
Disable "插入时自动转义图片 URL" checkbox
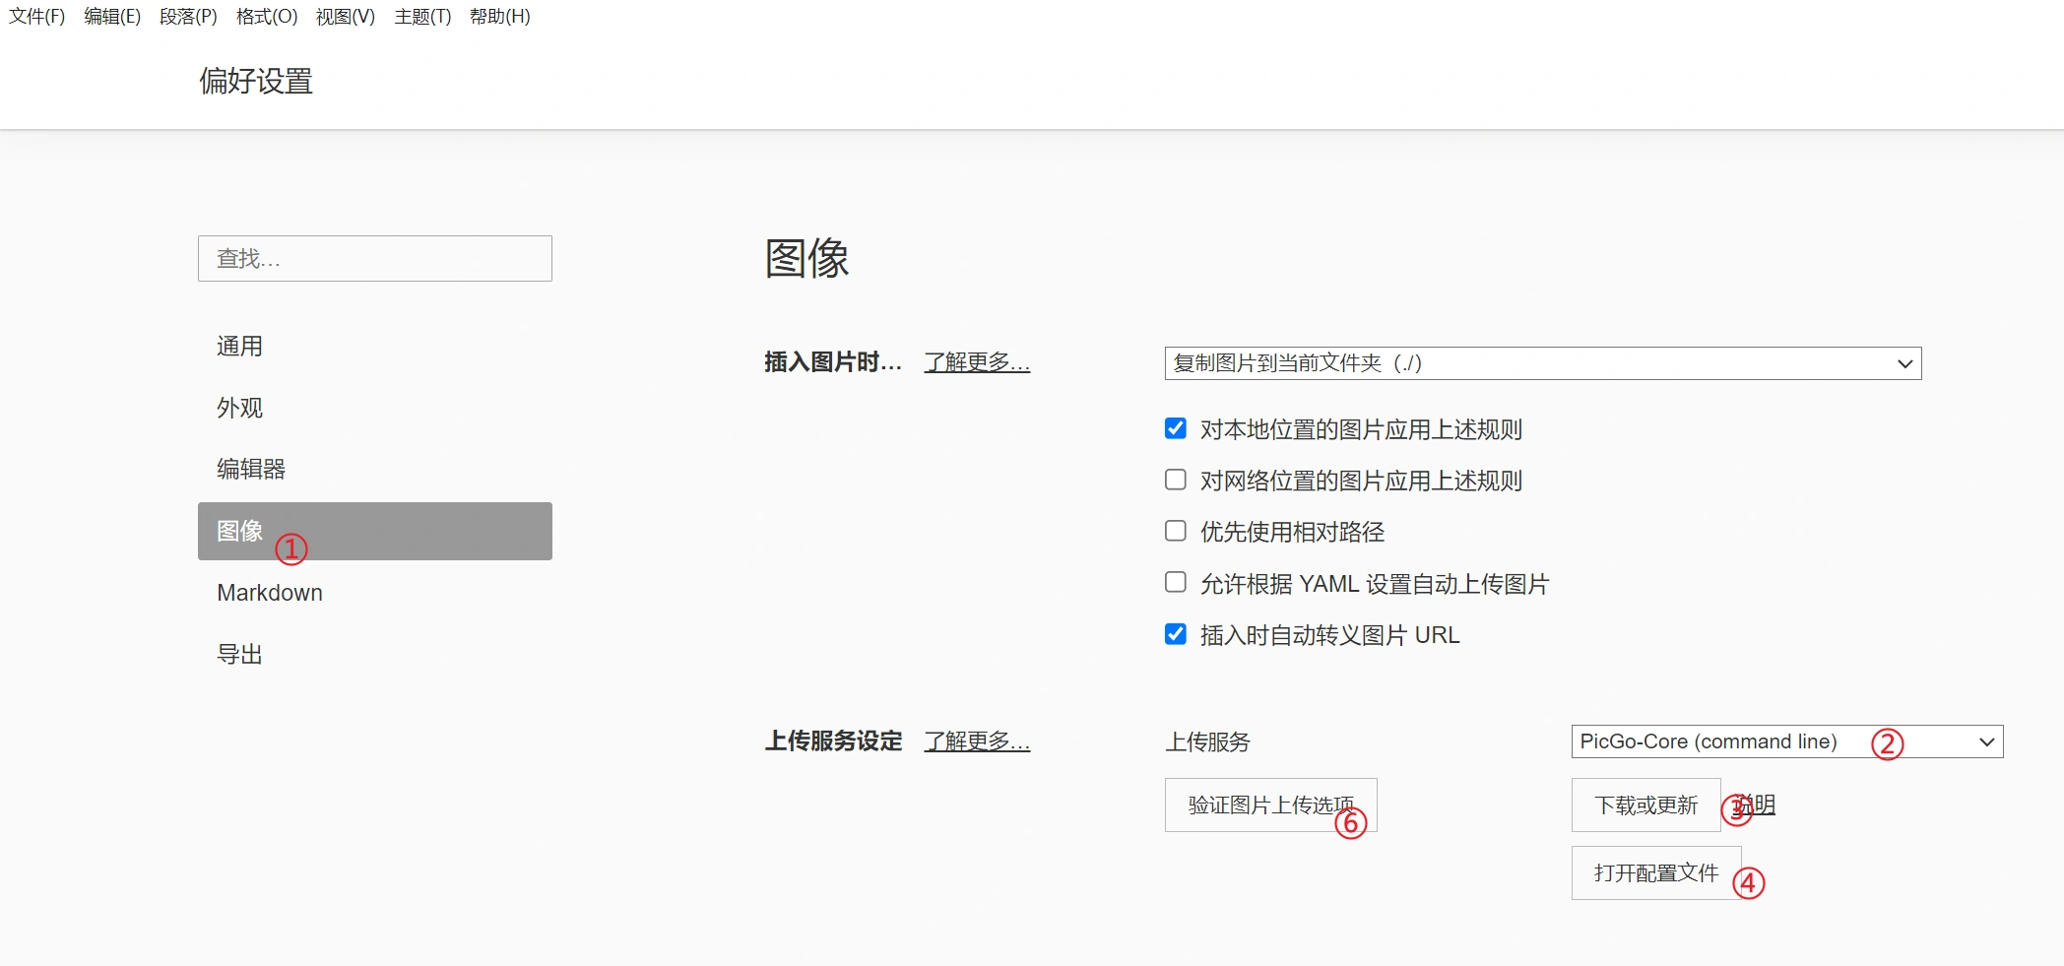coord(1175,634)
